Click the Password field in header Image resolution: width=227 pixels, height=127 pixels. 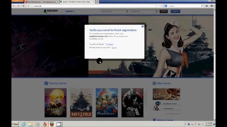142,12
